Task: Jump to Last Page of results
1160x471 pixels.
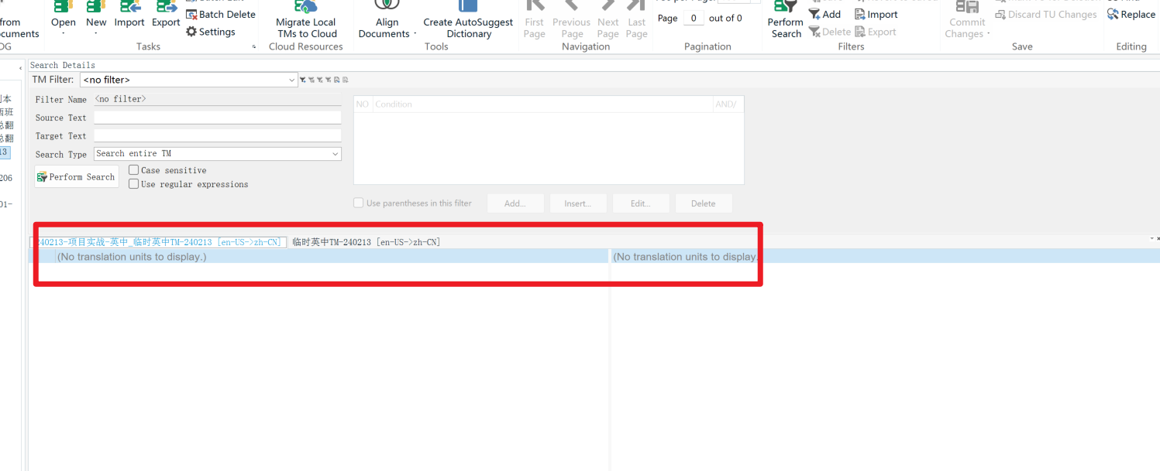Action: coord(637,19)
